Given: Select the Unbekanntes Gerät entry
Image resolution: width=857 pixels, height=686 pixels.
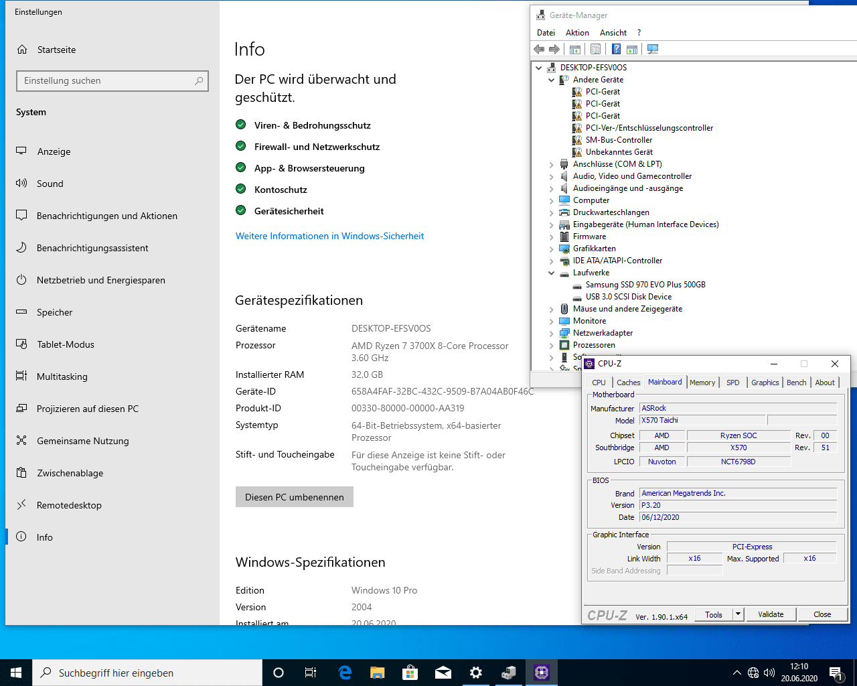Looking at the screenshot, I should pyautogui.click(x=619, y=152).
